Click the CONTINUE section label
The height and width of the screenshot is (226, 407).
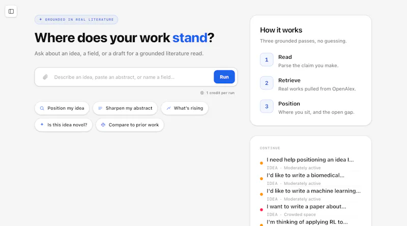[270, 148]
